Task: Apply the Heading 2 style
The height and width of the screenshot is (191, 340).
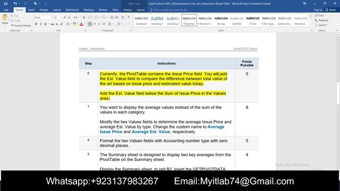Action: [x=173, y=20]
